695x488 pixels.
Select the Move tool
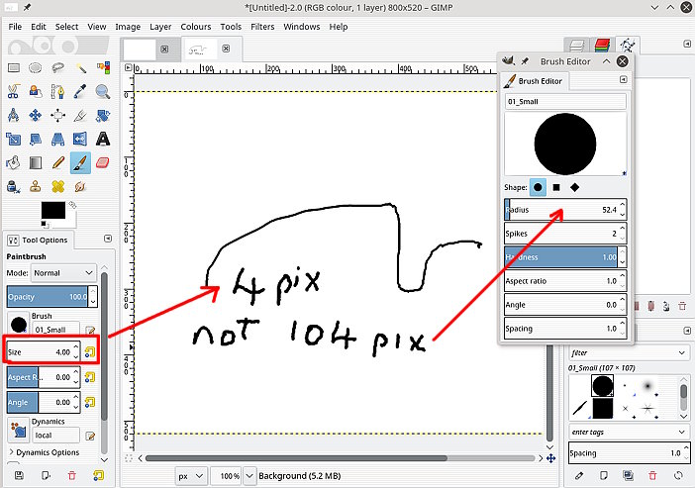(36, 116)
